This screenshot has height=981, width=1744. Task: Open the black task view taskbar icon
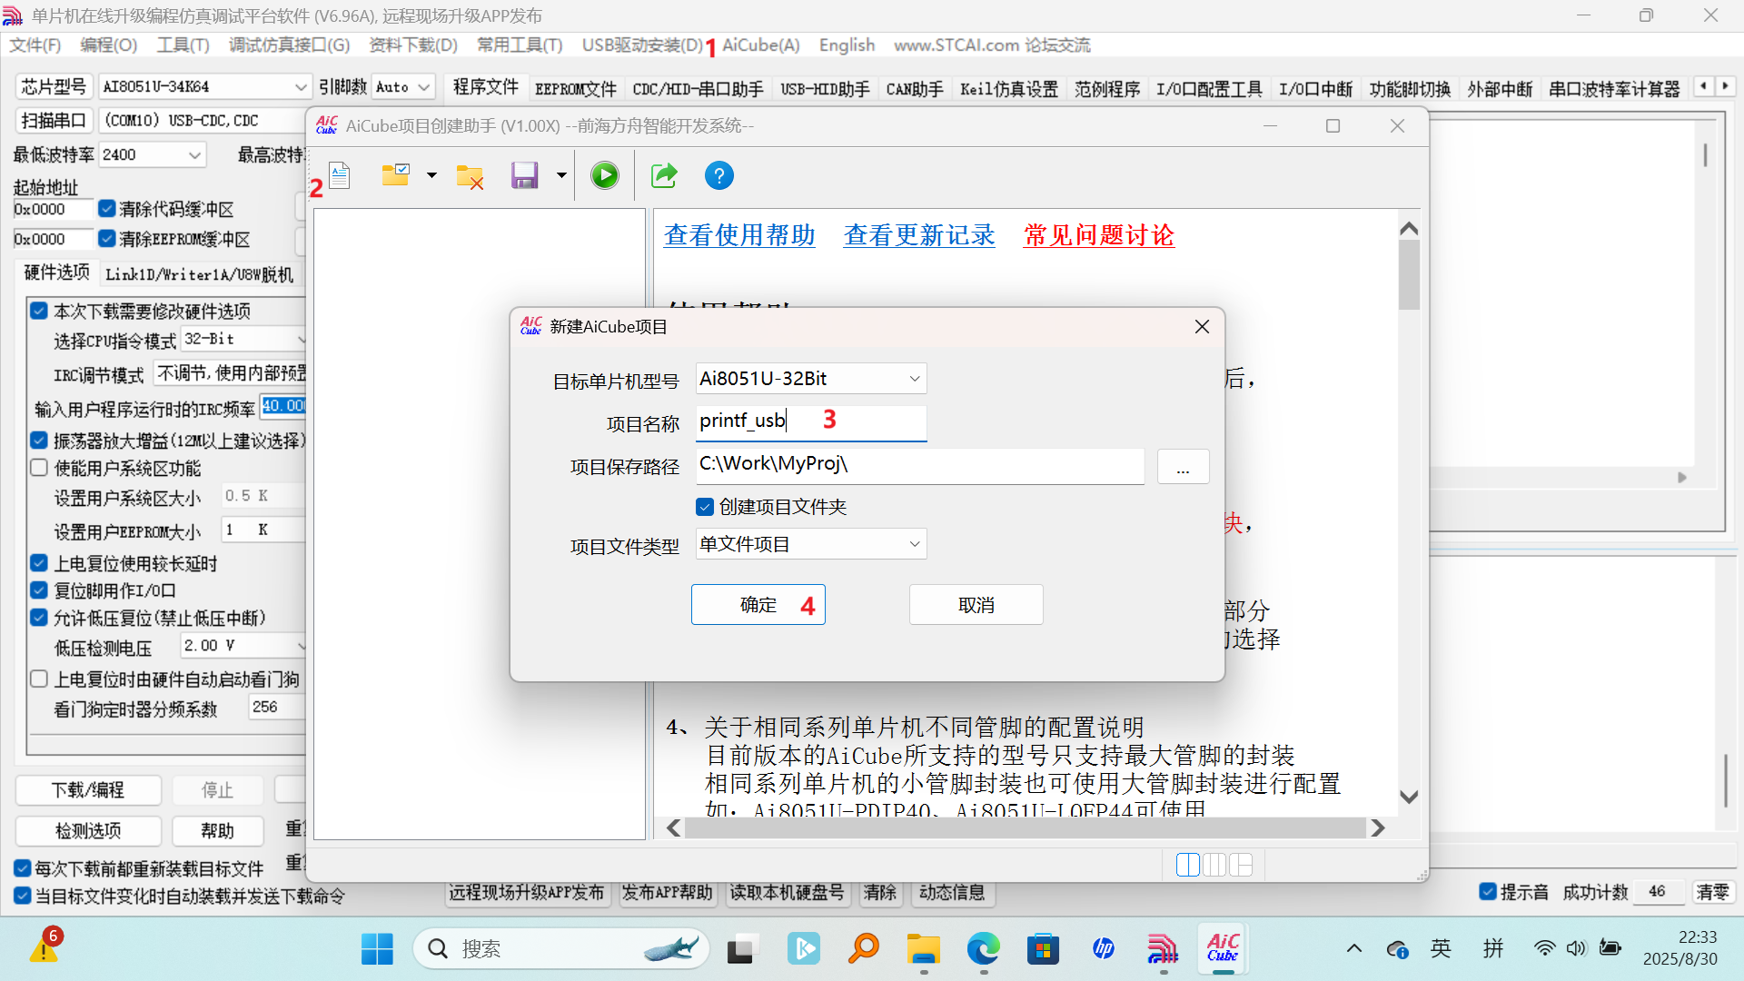(x=742, y=949)
